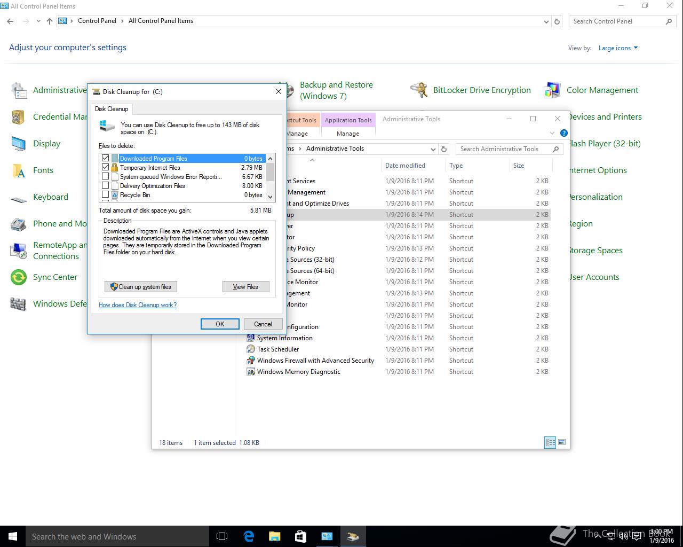Sort by Size column header
This screenshot has width=683, height=547.
(519, 166)
